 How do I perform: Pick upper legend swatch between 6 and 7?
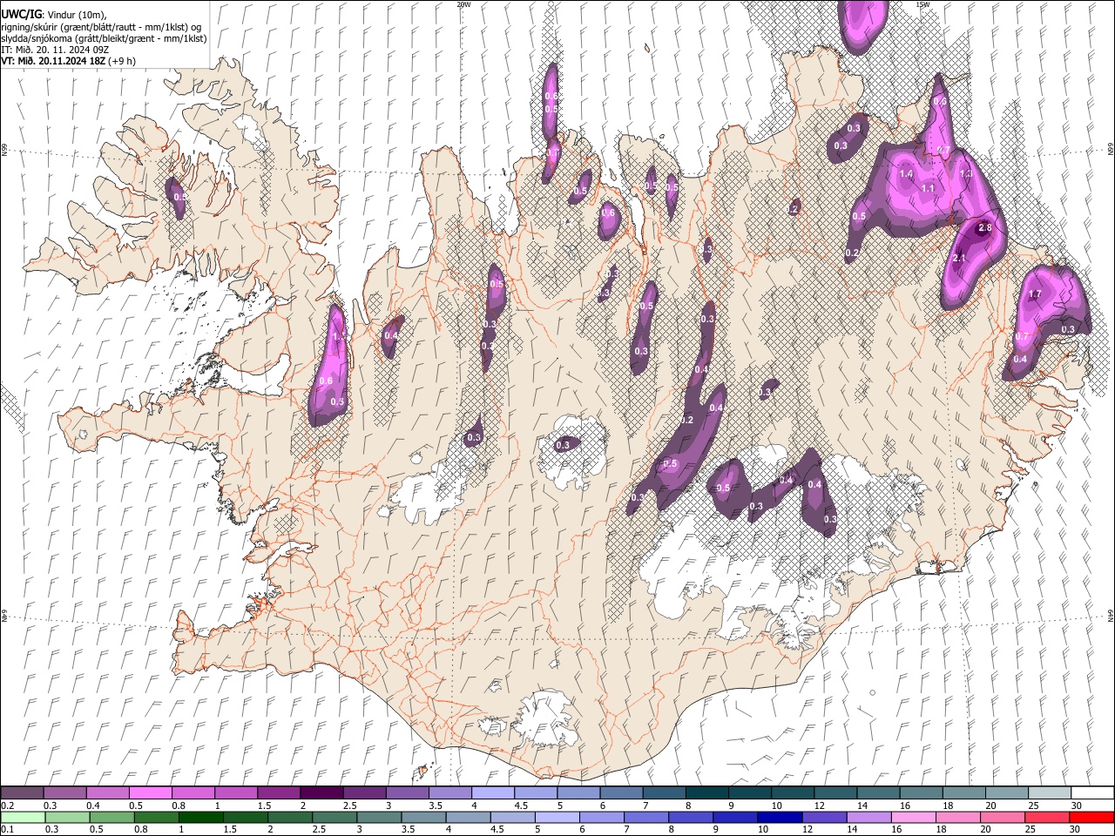tap(621, 793)
